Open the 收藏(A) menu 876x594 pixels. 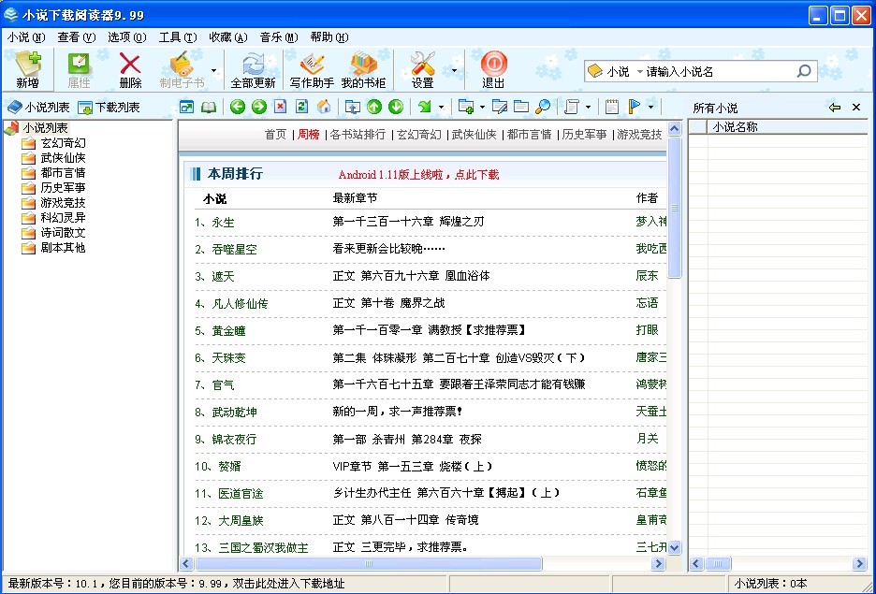pyautogui.click(x=227, y=37)
